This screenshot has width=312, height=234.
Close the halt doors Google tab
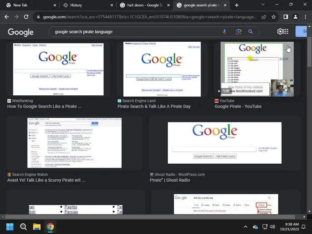point(168,5)
